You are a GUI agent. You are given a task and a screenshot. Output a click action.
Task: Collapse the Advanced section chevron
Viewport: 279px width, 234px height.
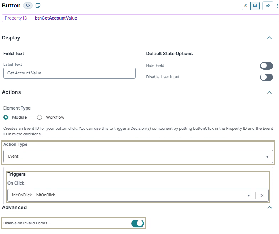click(x=269, y=207)
